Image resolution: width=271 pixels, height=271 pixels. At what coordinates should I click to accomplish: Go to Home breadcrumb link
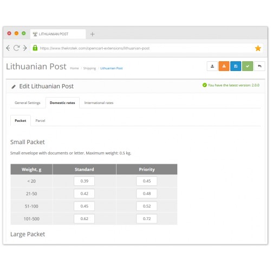[x=74, y=68]
